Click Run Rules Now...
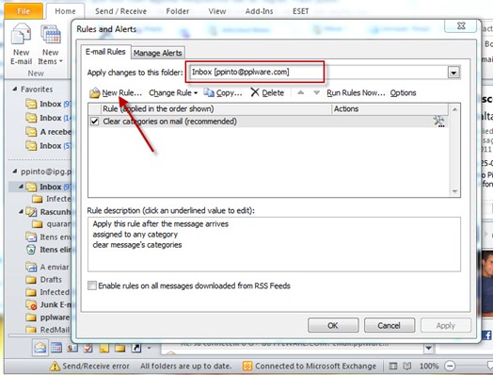The image size is (493, 375). click(356, 93)
